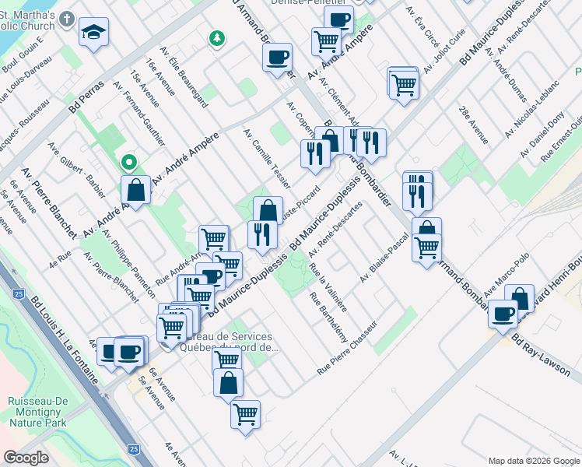Click the green tree park marker

217,39
